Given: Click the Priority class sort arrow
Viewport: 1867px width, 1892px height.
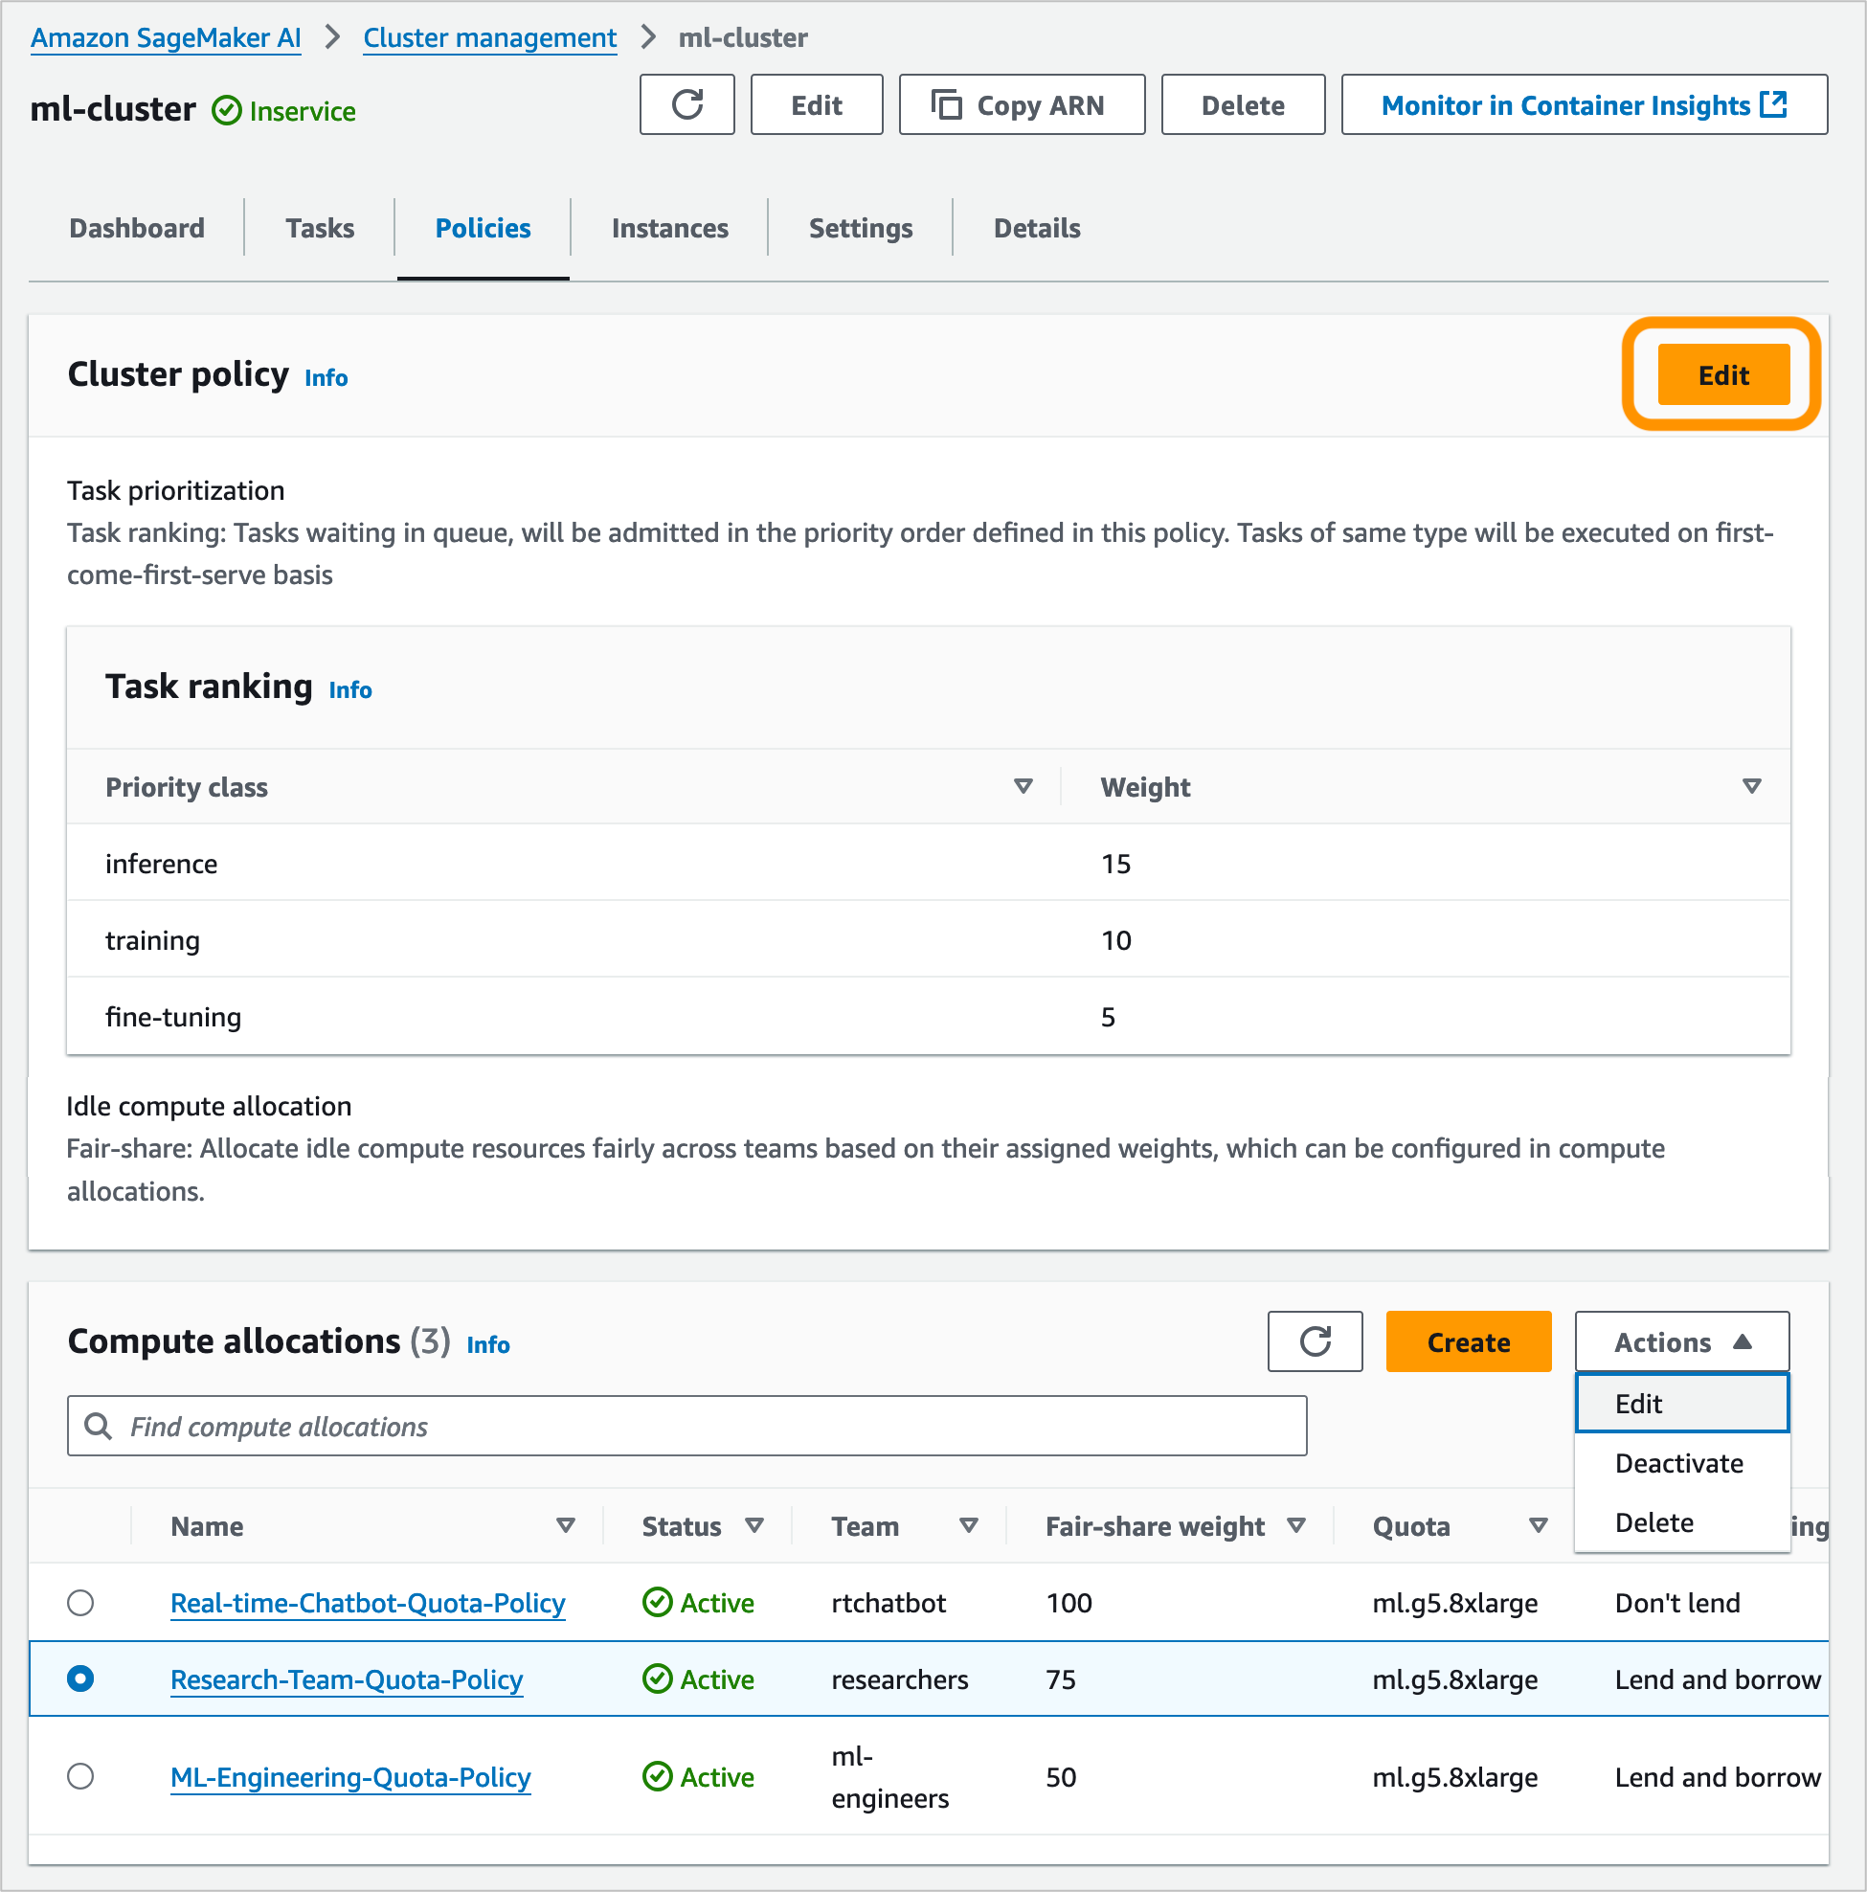Looking at the screenshot, I should point(1023,786).
